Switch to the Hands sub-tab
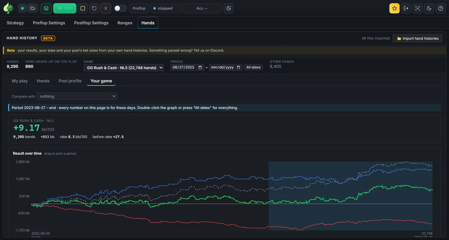This screenshot has height=240, width=449. 43,81
